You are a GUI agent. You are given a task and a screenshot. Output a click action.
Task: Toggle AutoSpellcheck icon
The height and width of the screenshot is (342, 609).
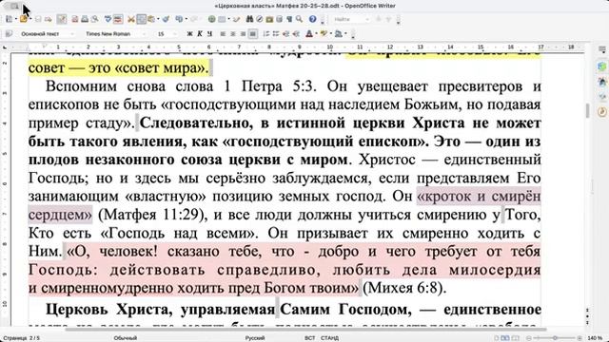pyautogui.click(x=118, y=19)
